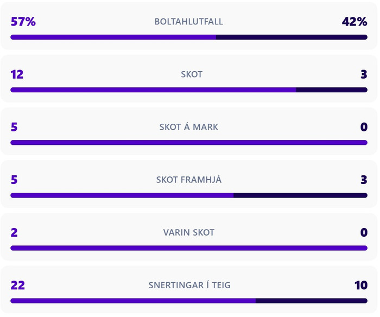This screenshot has width=380, height=317.
Task: Click the SKOT stat label
Action: [192, 74]
